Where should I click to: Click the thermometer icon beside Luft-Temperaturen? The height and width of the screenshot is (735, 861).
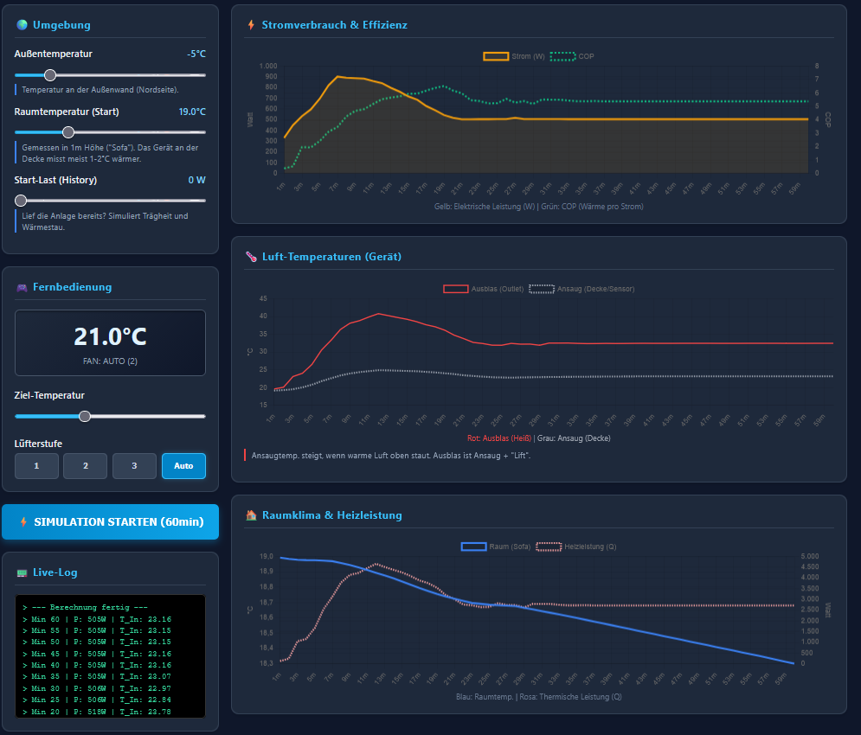(251, 257)
